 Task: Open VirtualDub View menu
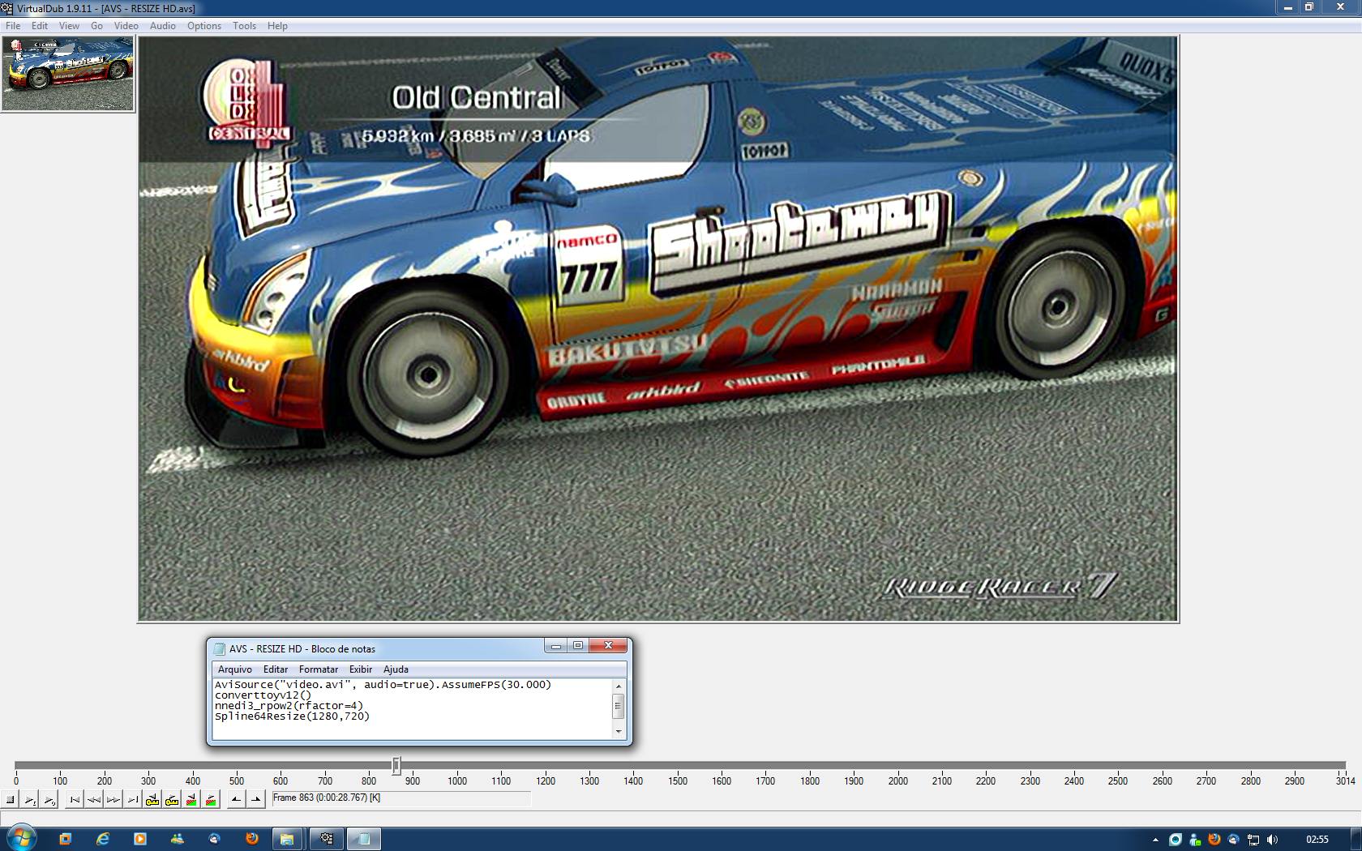(x=69, y=26)
